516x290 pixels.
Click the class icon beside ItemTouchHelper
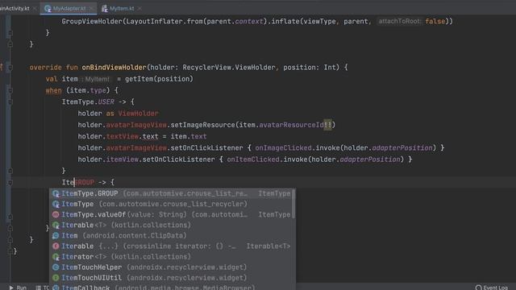56,267
